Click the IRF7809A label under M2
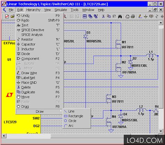 pyautogui.click(x=129, y=72)
